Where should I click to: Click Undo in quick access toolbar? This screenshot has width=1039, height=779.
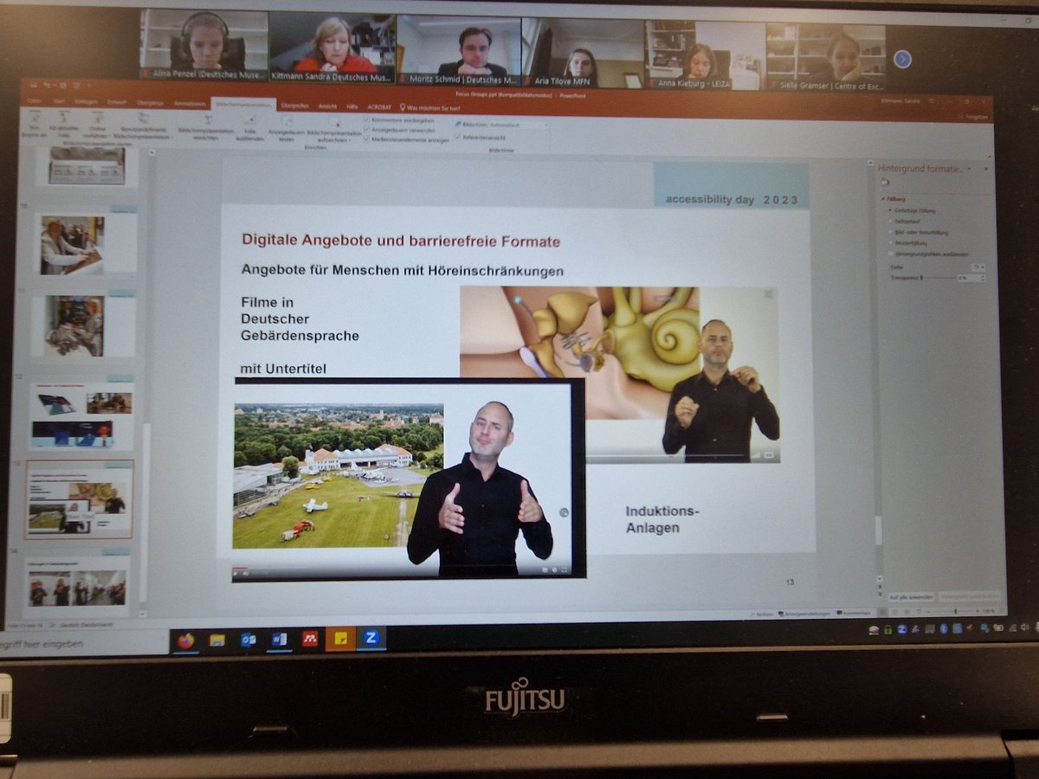(48, 86)
